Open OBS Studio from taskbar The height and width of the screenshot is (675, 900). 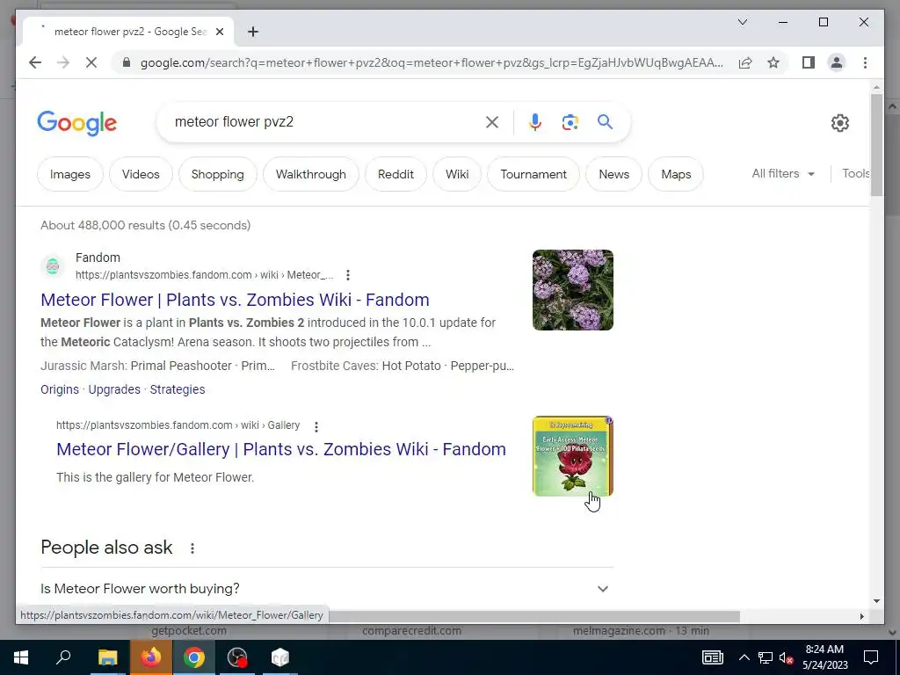click(237, 657)
